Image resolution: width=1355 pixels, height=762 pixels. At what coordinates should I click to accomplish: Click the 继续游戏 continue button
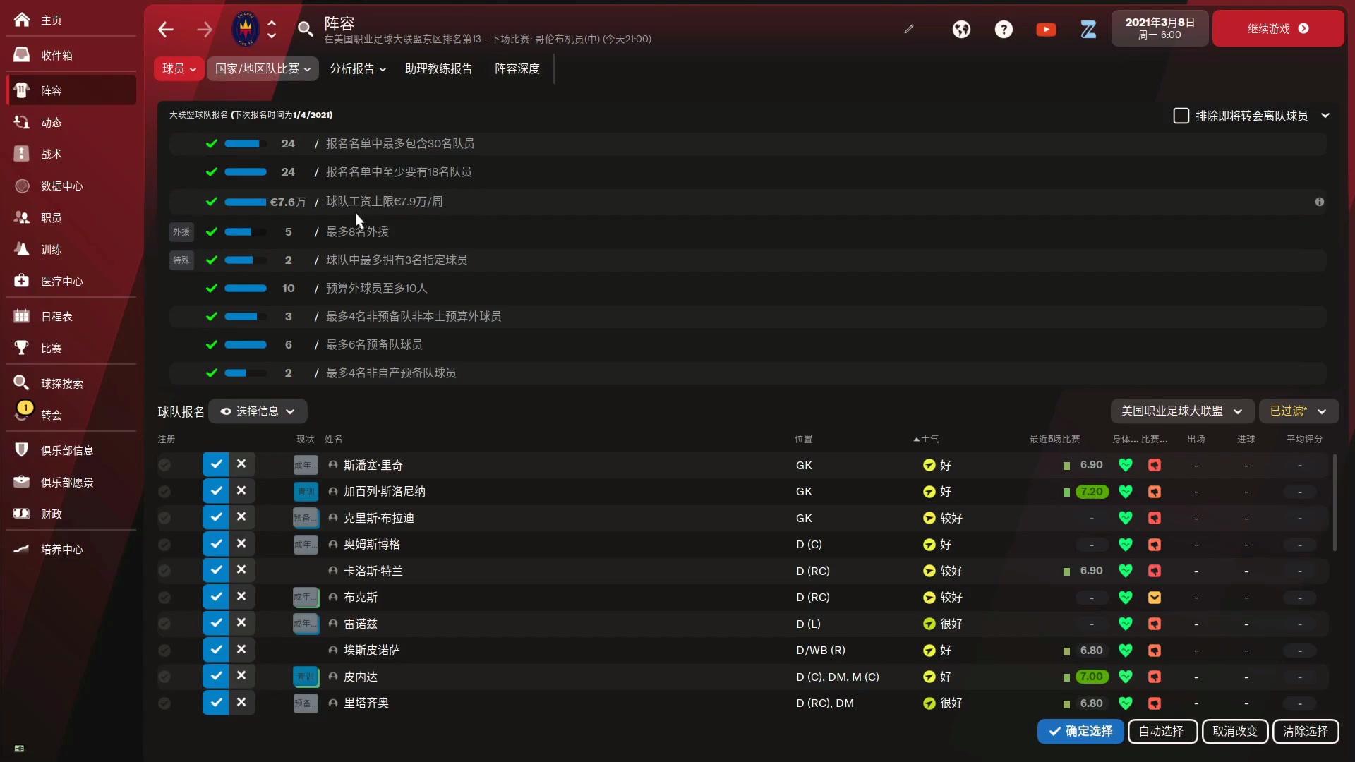1278,29
